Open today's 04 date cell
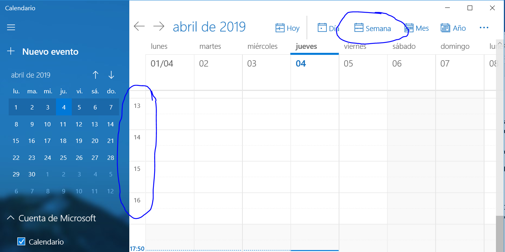This screenshot has height=252, width=505. (315, 72)
